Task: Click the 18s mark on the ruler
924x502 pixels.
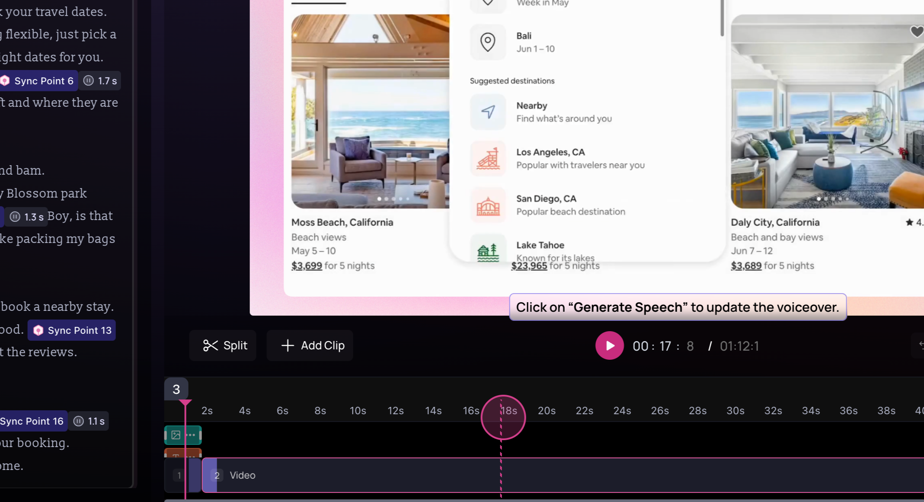Action: pyautogui.click(x=509, y=411)
